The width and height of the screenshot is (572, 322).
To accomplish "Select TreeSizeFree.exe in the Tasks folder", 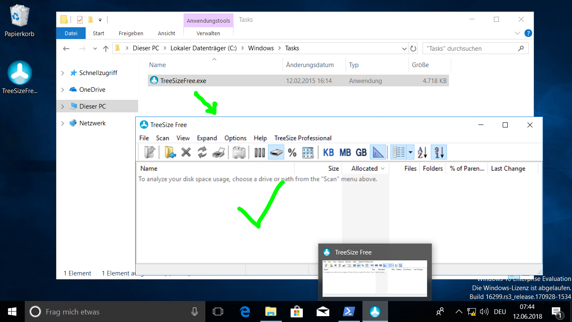I will coord(298,80).
